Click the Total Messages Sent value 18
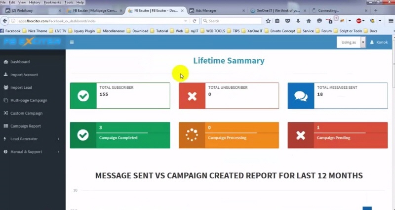The height and width of the screenshot is (210, 395). [320, 94]
